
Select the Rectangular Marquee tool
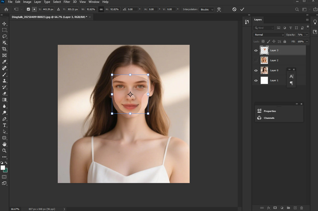(4, 30)
